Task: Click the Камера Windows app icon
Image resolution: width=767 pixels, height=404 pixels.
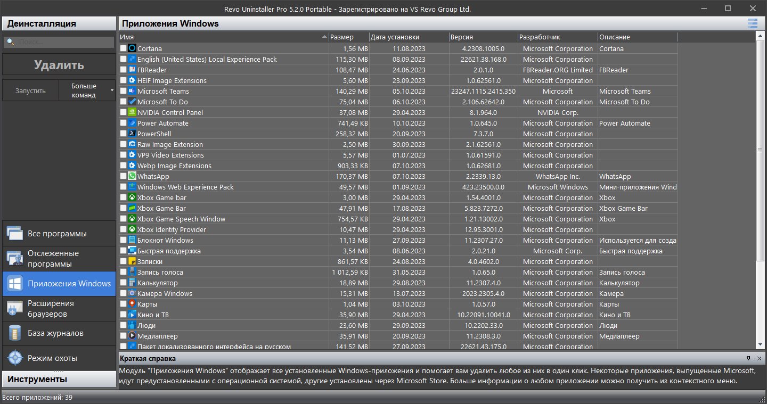Action: point(132,293)
